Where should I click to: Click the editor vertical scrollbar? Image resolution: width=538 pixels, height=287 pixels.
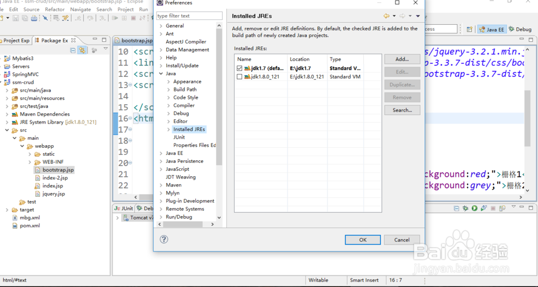point(528,118)
